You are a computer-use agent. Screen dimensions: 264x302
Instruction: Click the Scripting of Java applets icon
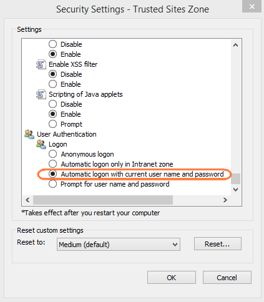(x=41, y=94)
